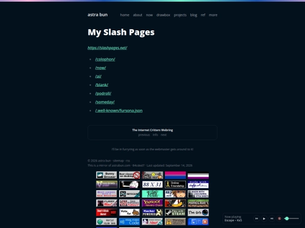Click the Minecraft badge
The width and height of the screenshot is (305, 228).
pyautogui.click(x=198, y=203)
